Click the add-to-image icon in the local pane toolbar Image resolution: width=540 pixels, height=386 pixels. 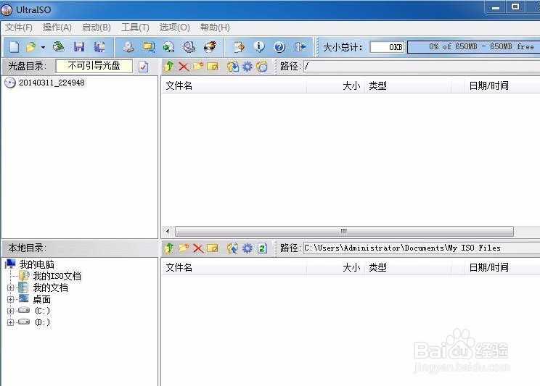(x=233, y=248)
